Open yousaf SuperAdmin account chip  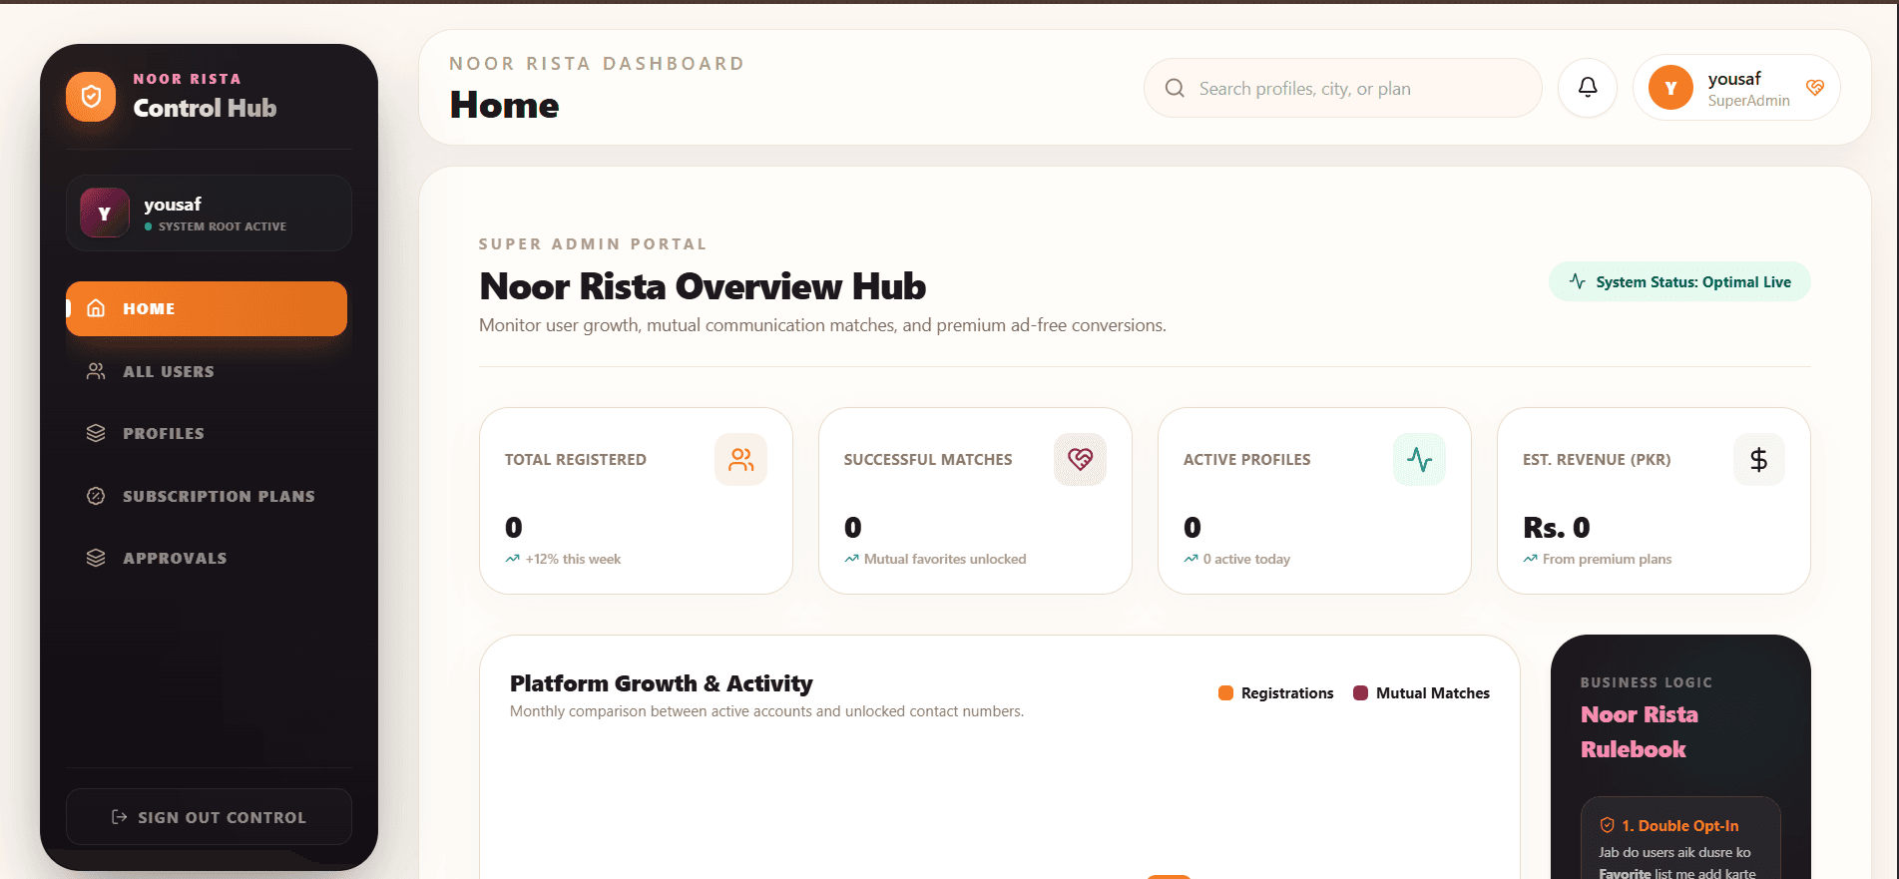tap(1736, 88)
